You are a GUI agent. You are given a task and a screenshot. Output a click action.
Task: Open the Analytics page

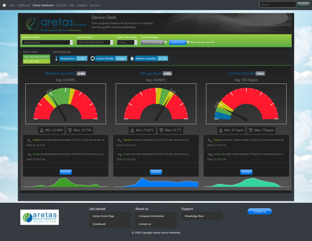tap(82, 5)
